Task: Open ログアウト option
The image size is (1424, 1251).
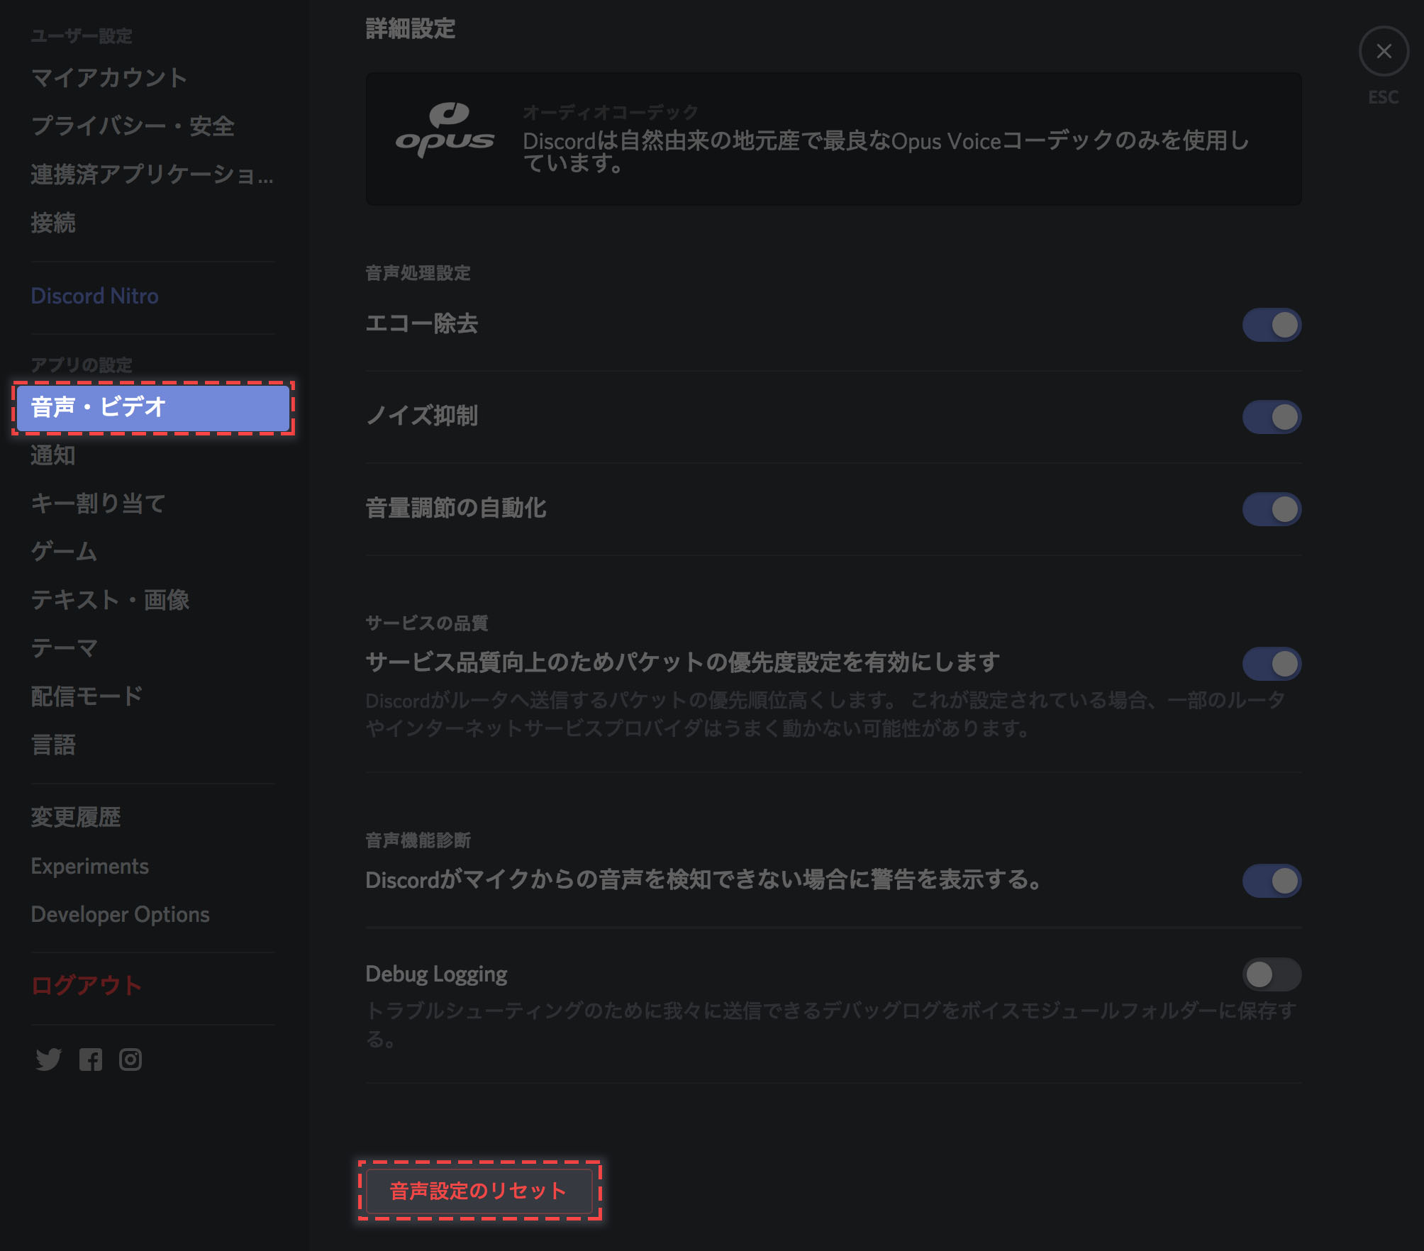Action: point(85,984)
